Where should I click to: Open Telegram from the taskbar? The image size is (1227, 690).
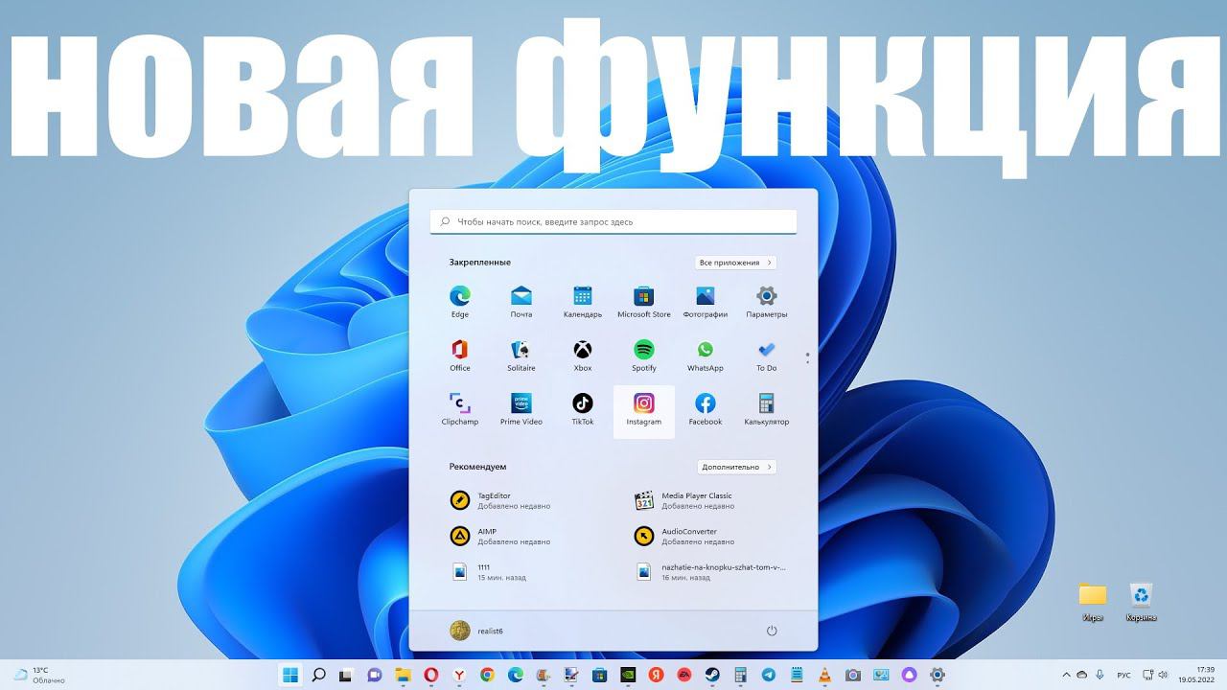pyautogui.click(x=768, y=675)
